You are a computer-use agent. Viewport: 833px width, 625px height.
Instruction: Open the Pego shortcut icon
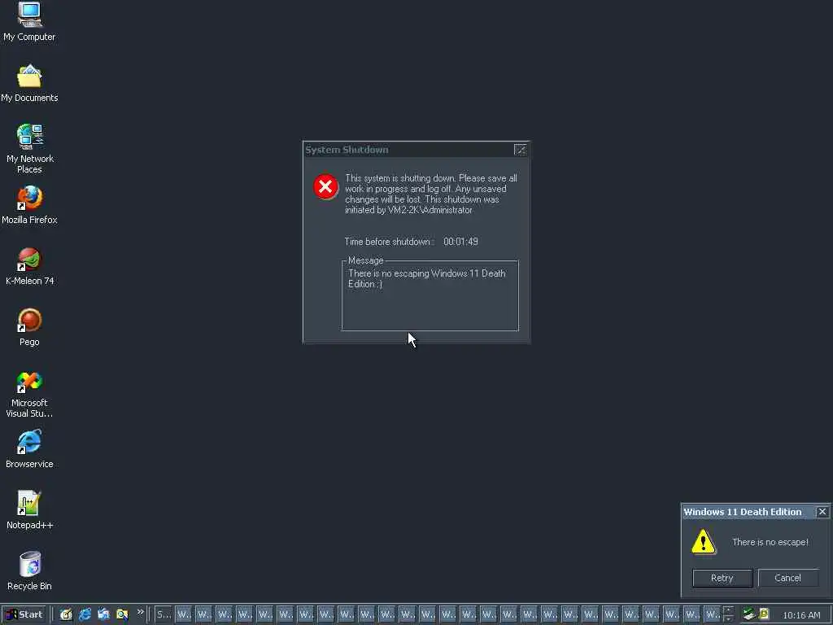click(29, 327)
